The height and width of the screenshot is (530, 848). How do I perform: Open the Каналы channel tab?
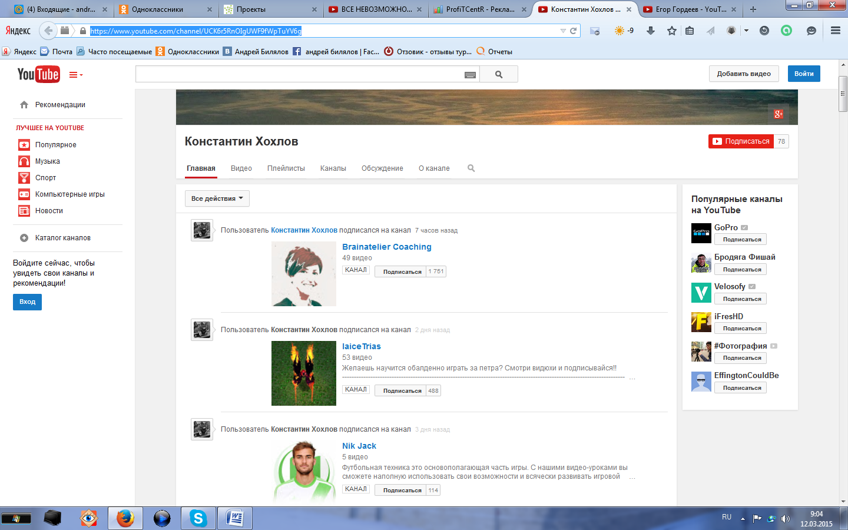tap(333, 168)
